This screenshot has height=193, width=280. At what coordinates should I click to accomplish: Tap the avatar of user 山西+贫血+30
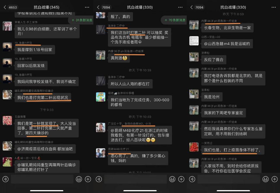click(194, 41)
